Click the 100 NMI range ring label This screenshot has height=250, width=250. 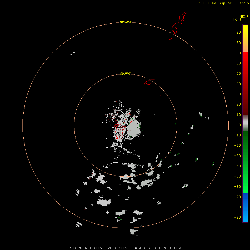tap(125, 22)
